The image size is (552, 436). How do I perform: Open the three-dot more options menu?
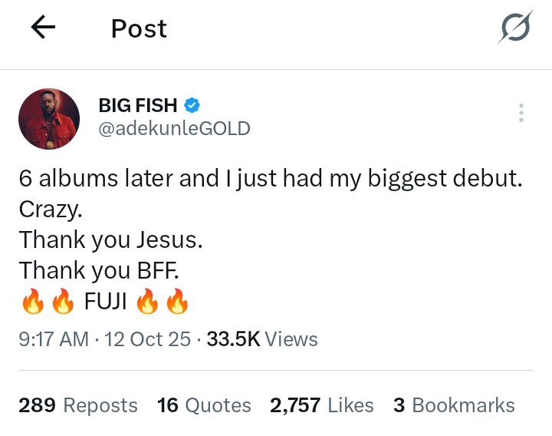[521, 113]
